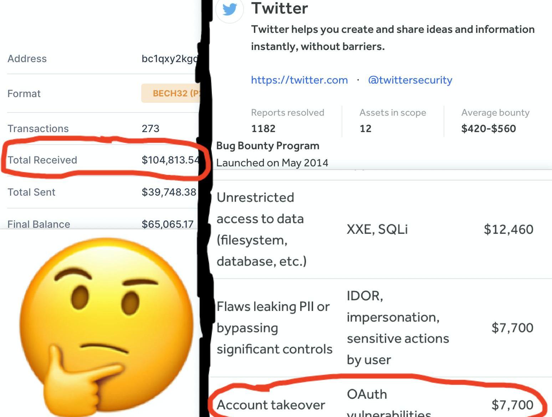Click the Account takeover bounty $7,700
The height and width of the screenshot is (417, 552).
click(x=512, y=405)
